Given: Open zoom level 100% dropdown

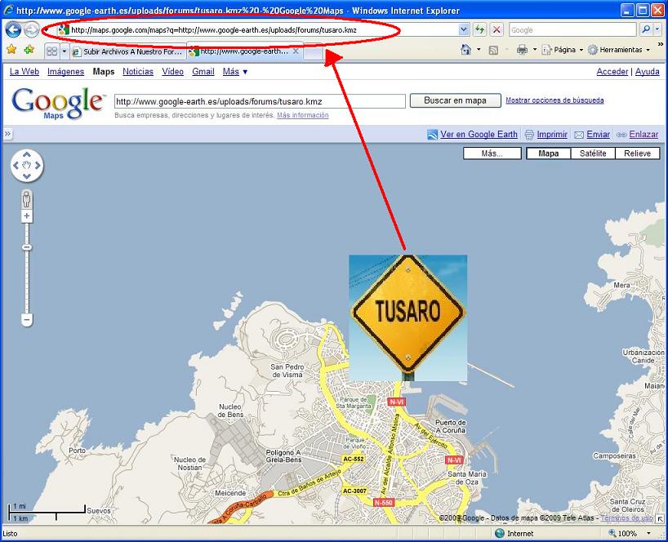Looking at the screenshot, I should (x=649, y=533).
